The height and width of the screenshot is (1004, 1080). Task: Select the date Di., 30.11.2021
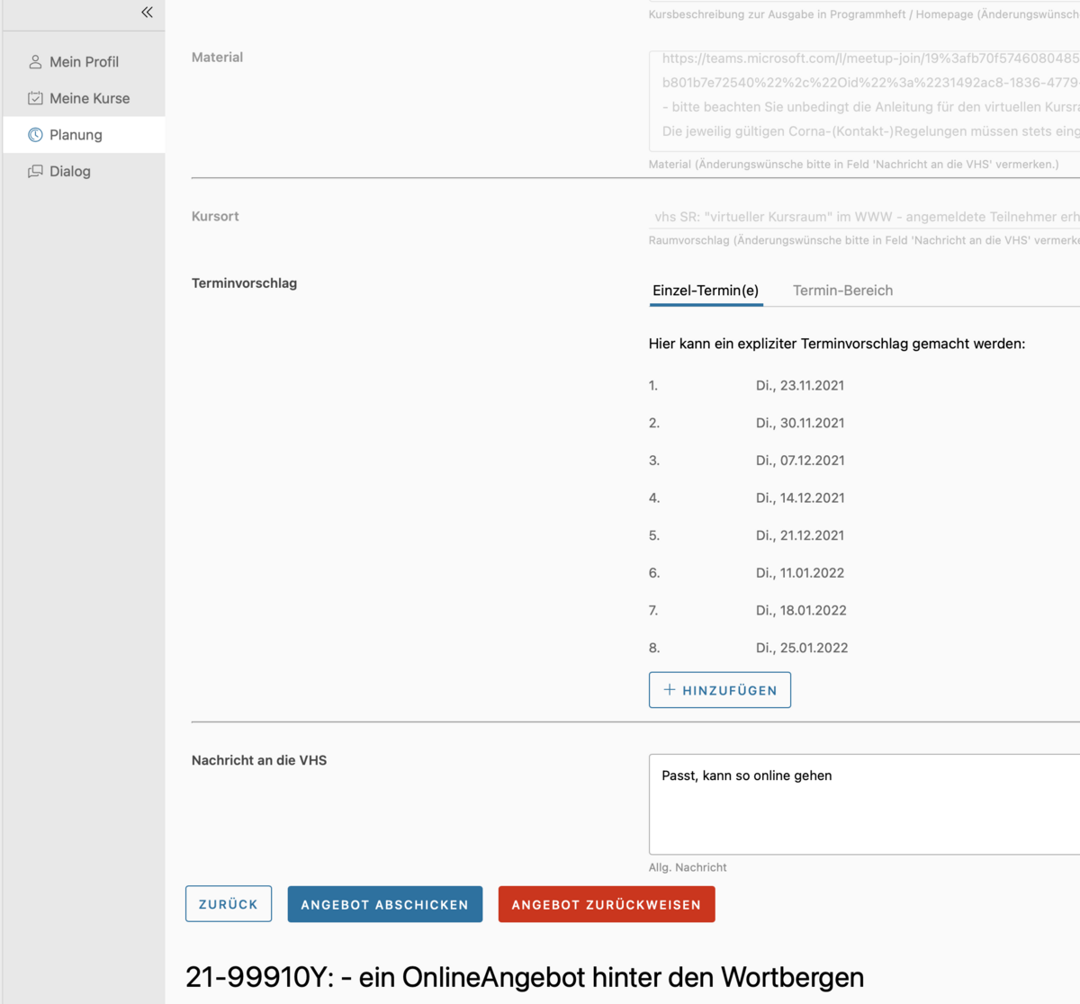pyautogui.click(x=800, y=423)
